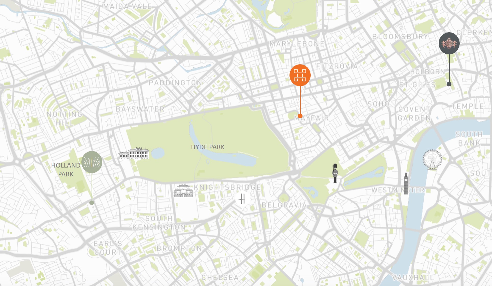Select the KNIGHTSBRIDGE district label
Viewport: 492px width, 286px height.
coord(228,187)
